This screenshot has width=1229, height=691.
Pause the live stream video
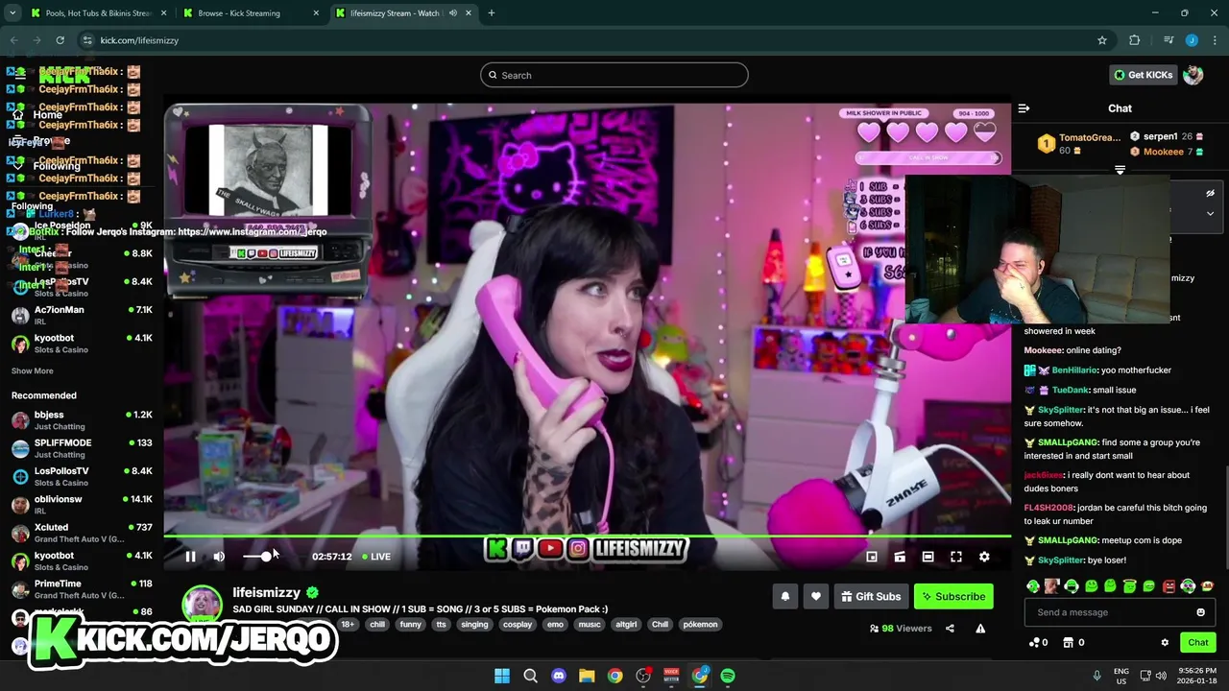[190, 557]
